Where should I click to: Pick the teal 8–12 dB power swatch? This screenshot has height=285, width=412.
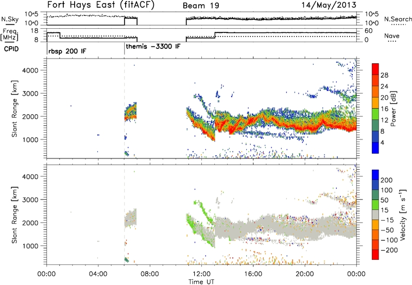[x=375, y=126]
